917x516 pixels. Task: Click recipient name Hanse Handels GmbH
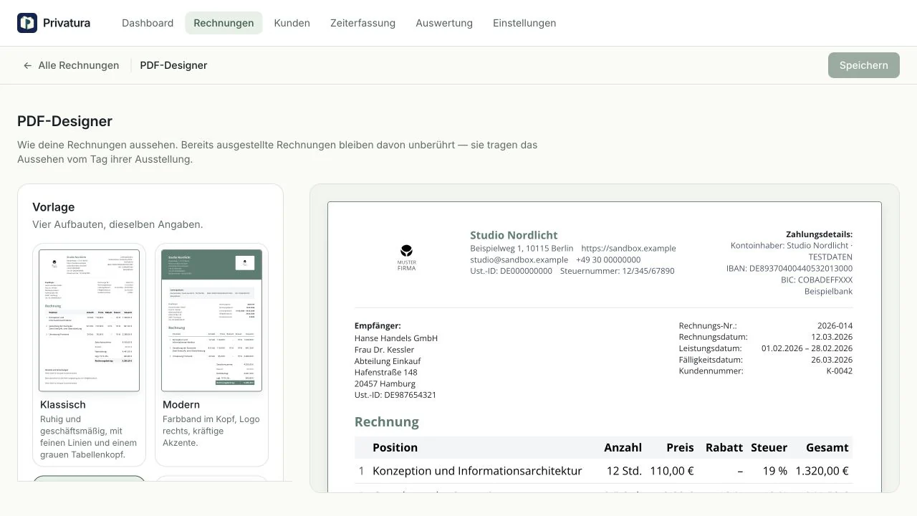click(x=396, y=338)
